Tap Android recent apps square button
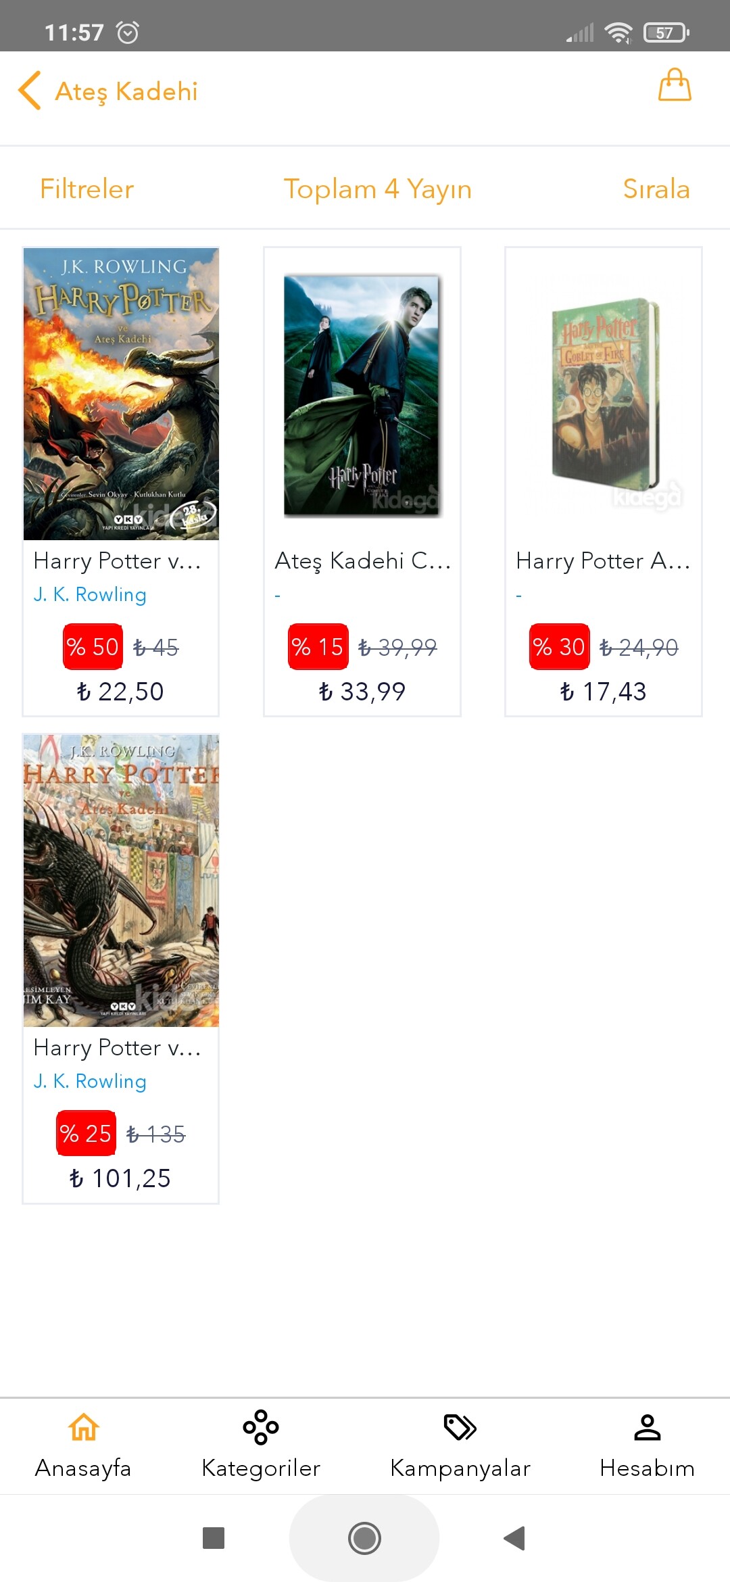This screenshot has width=730, height=1582. tap(214, 1538)
